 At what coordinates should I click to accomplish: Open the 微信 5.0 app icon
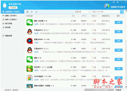30,59
